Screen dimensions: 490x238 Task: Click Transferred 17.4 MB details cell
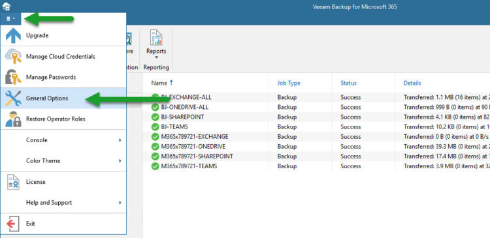[x=447, y=156]
